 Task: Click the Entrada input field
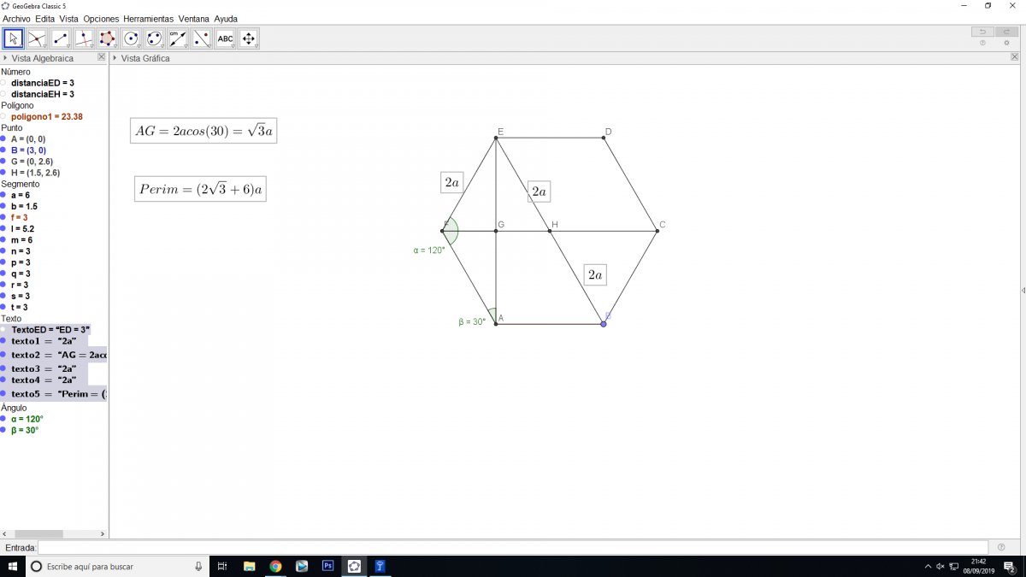(513, 547)
